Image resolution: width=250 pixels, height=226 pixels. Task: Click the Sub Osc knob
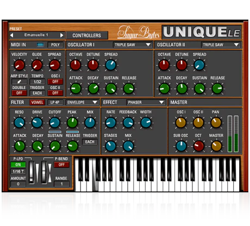click(x=181, y=146)
